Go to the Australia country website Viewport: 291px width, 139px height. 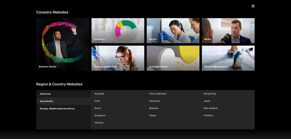coord(99,94)
